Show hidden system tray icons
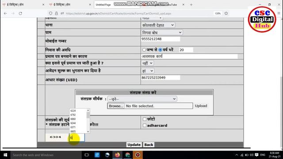The image size is (283, 159). pyautogui.click(x=237, y=155)
